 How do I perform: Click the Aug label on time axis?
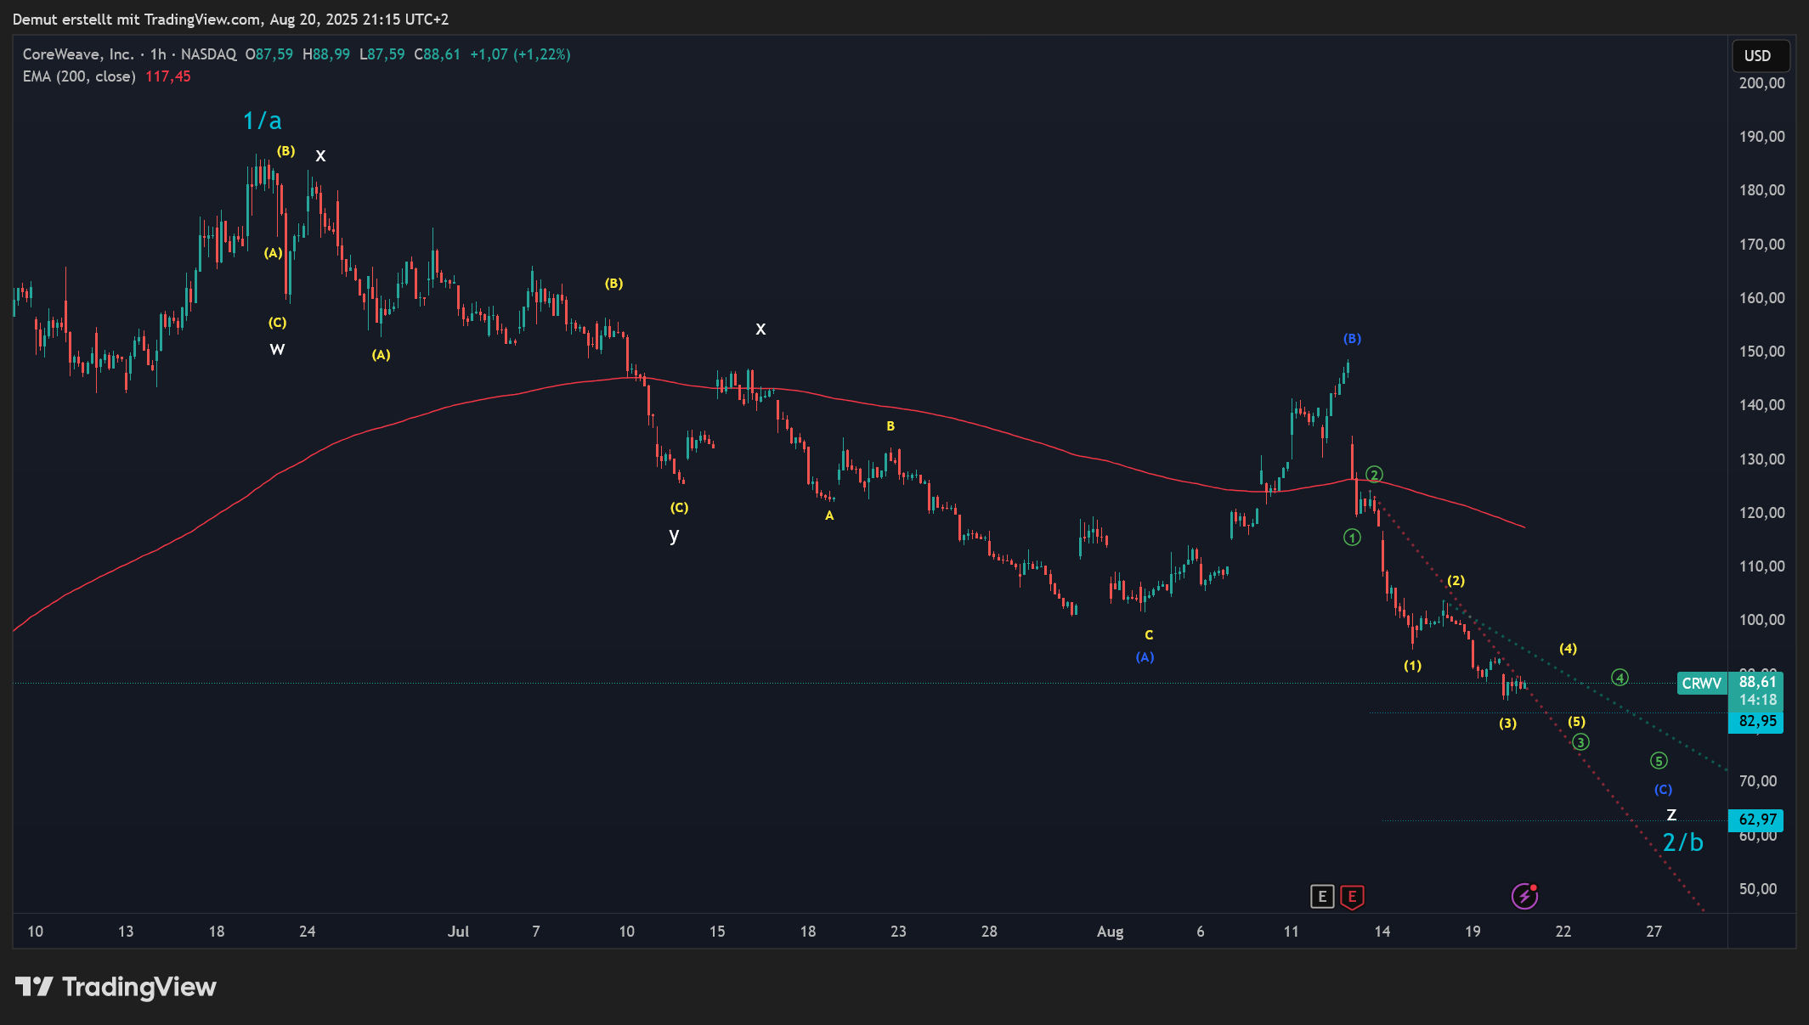1110,932
